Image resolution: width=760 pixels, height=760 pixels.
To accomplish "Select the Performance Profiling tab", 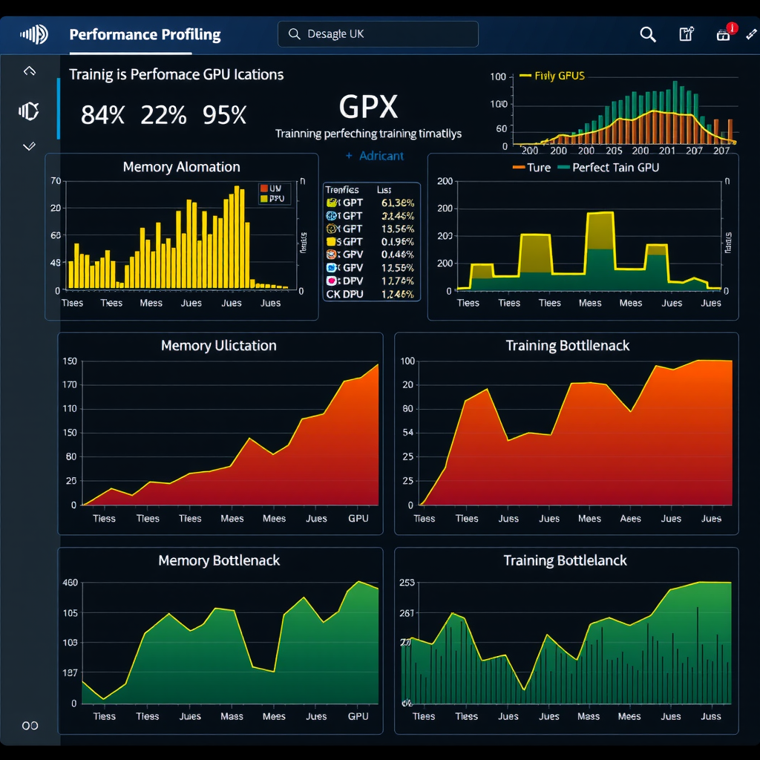I will [145, 34].
